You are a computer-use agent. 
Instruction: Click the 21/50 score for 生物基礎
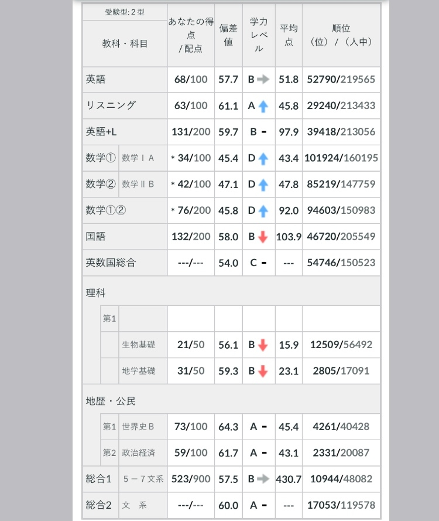click(191, 345)
